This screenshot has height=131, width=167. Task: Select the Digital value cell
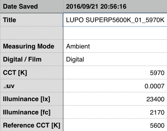pos(75,59)
